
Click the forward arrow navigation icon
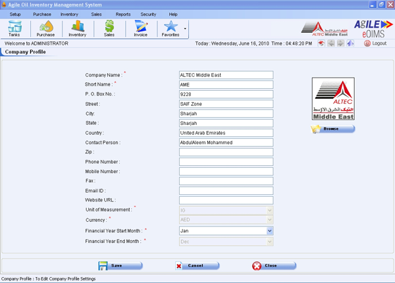click(340, 43)
